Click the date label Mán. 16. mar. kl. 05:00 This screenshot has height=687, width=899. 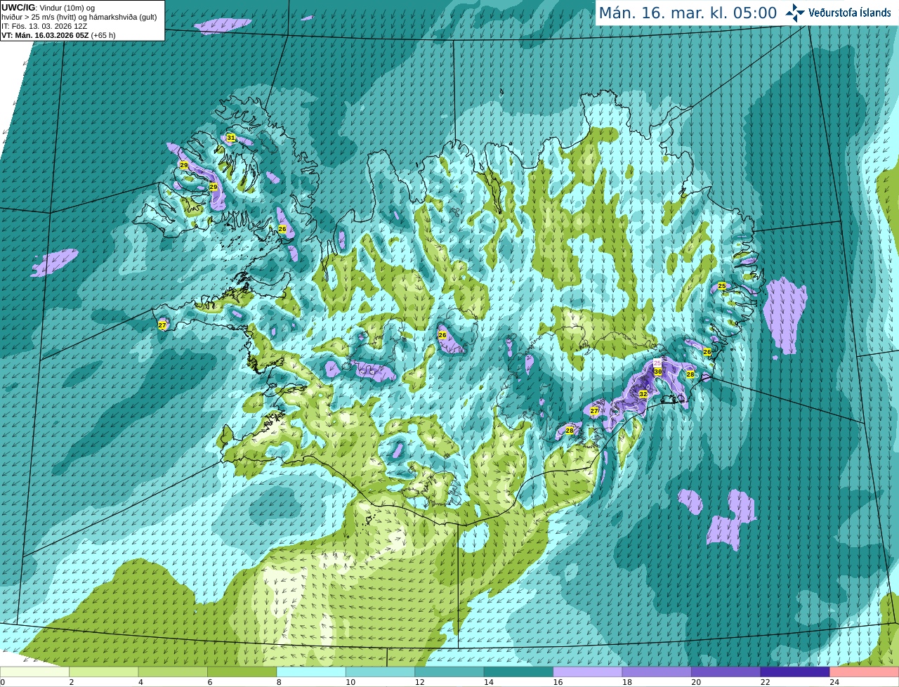pos(688,13)
